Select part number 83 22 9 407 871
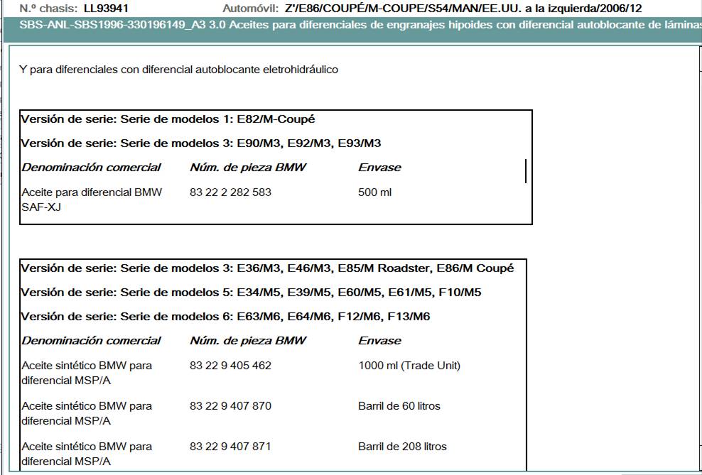The width and height of the screenshot is (702, 475). point(231,446)
